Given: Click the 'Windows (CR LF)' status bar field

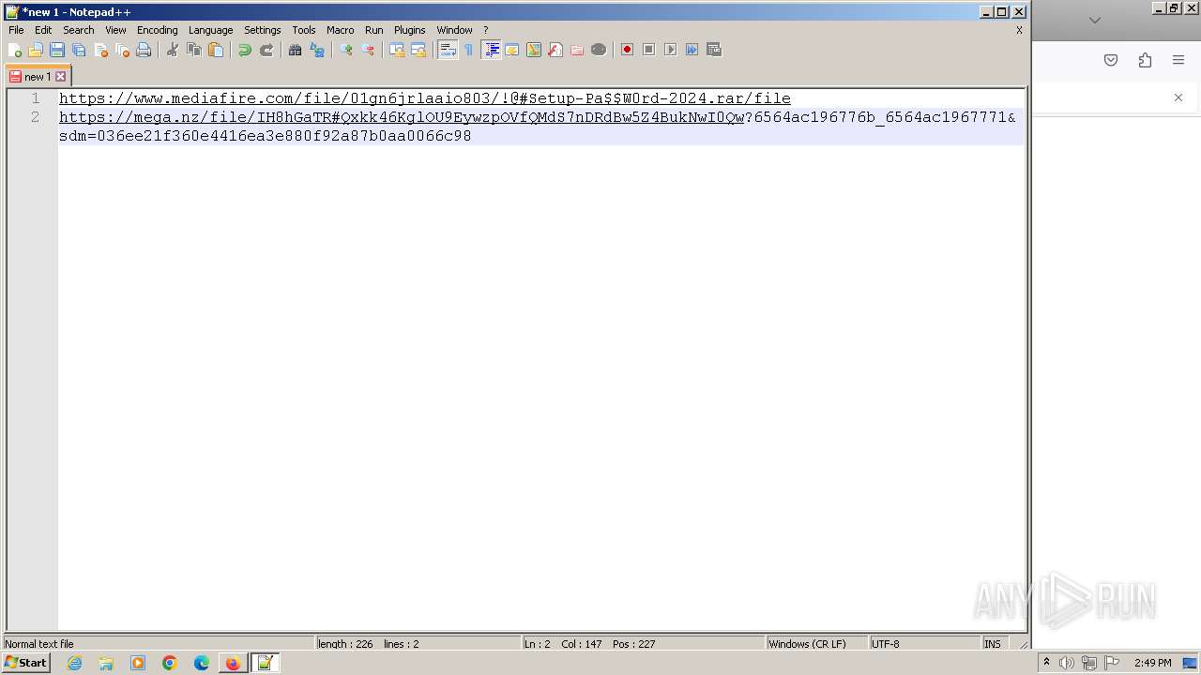Looking at the screenshot, I should (816, 644).
